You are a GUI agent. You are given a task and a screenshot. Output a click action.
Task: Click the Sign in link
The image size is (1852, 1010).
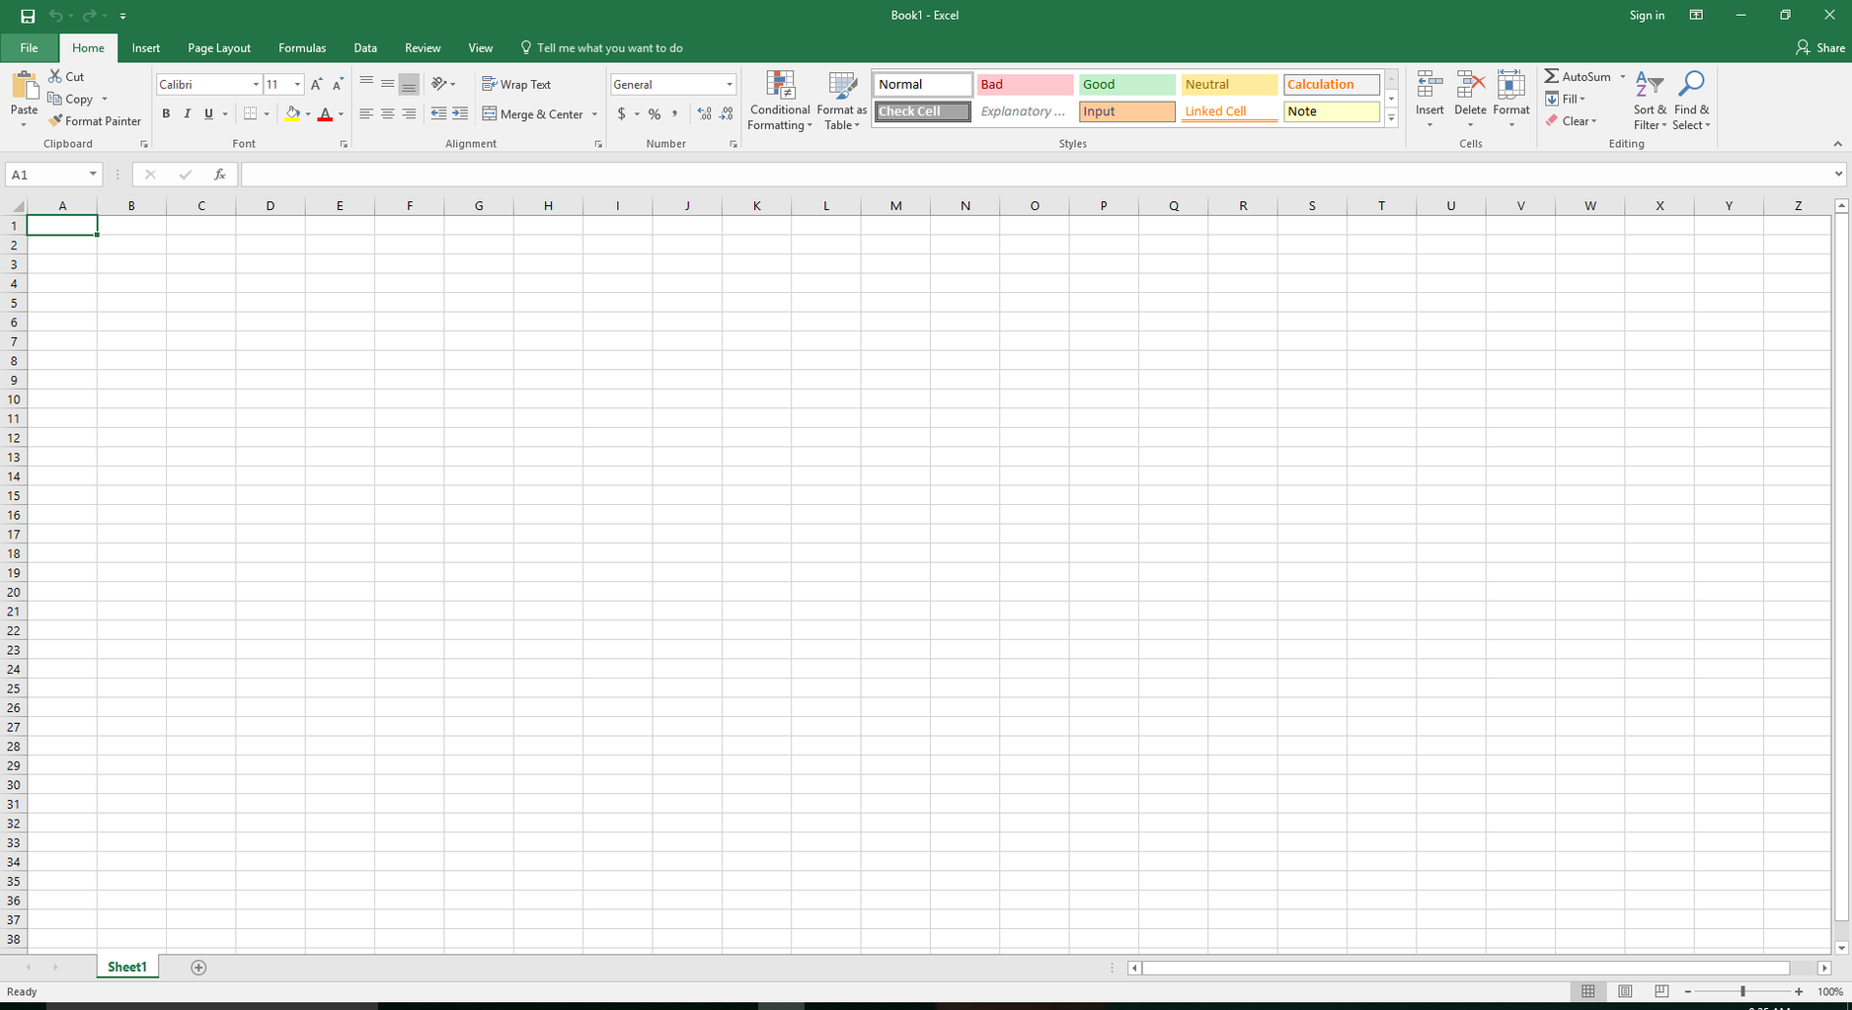point(1646,15)
